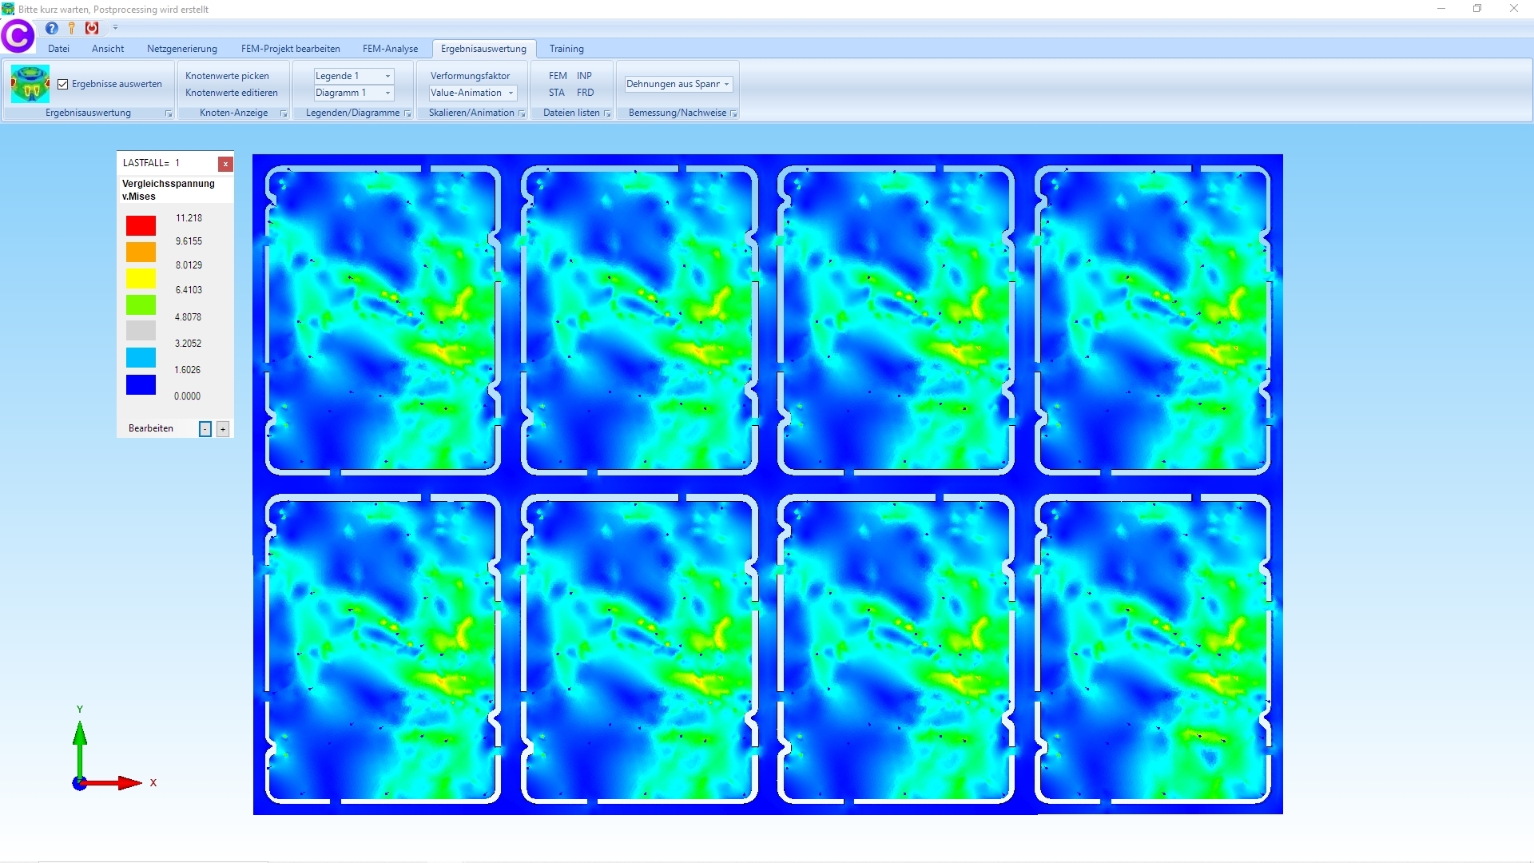The height and width of the screenshot is (863, 1534).
Task: Expand the Value-Animation dropdown
Action: pos(511,93)
